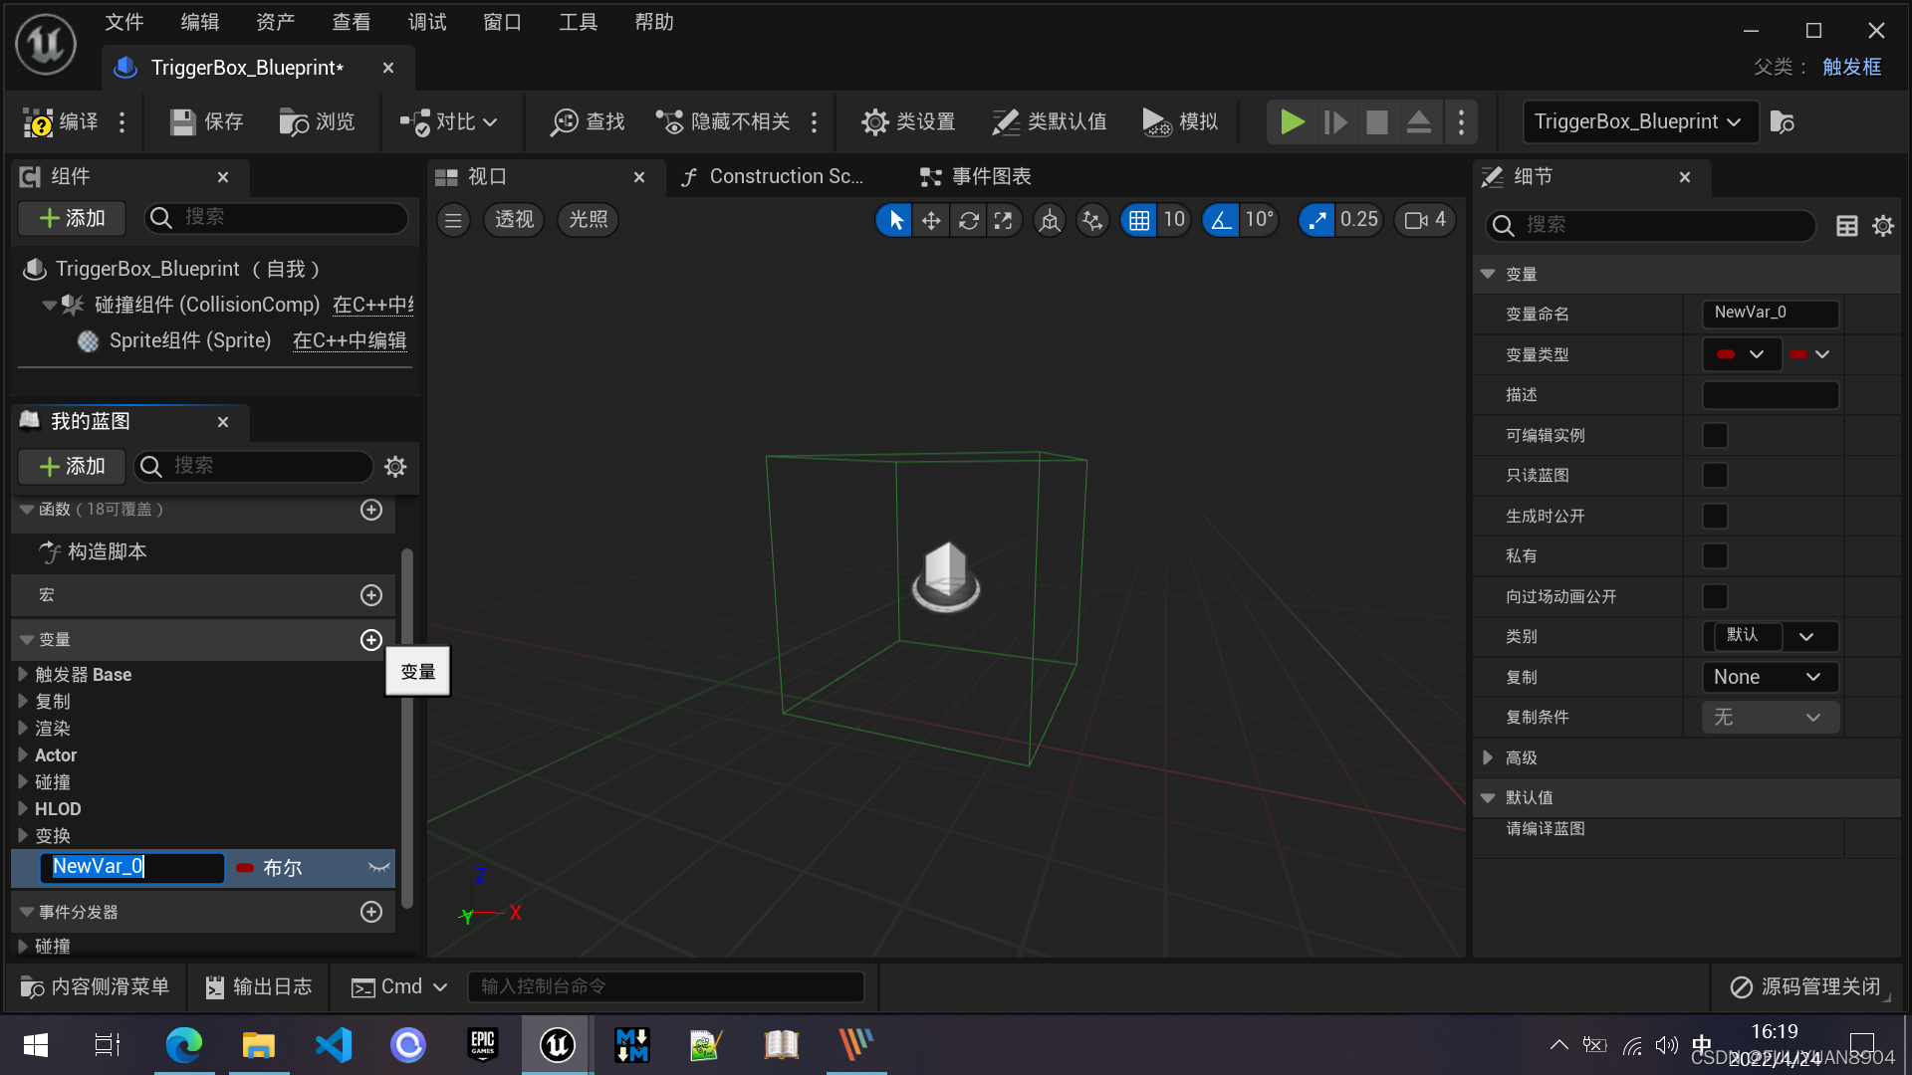The image size is (1912, 1075).
Task: Open My Blueprint panel settings gear
Action: 395,467
